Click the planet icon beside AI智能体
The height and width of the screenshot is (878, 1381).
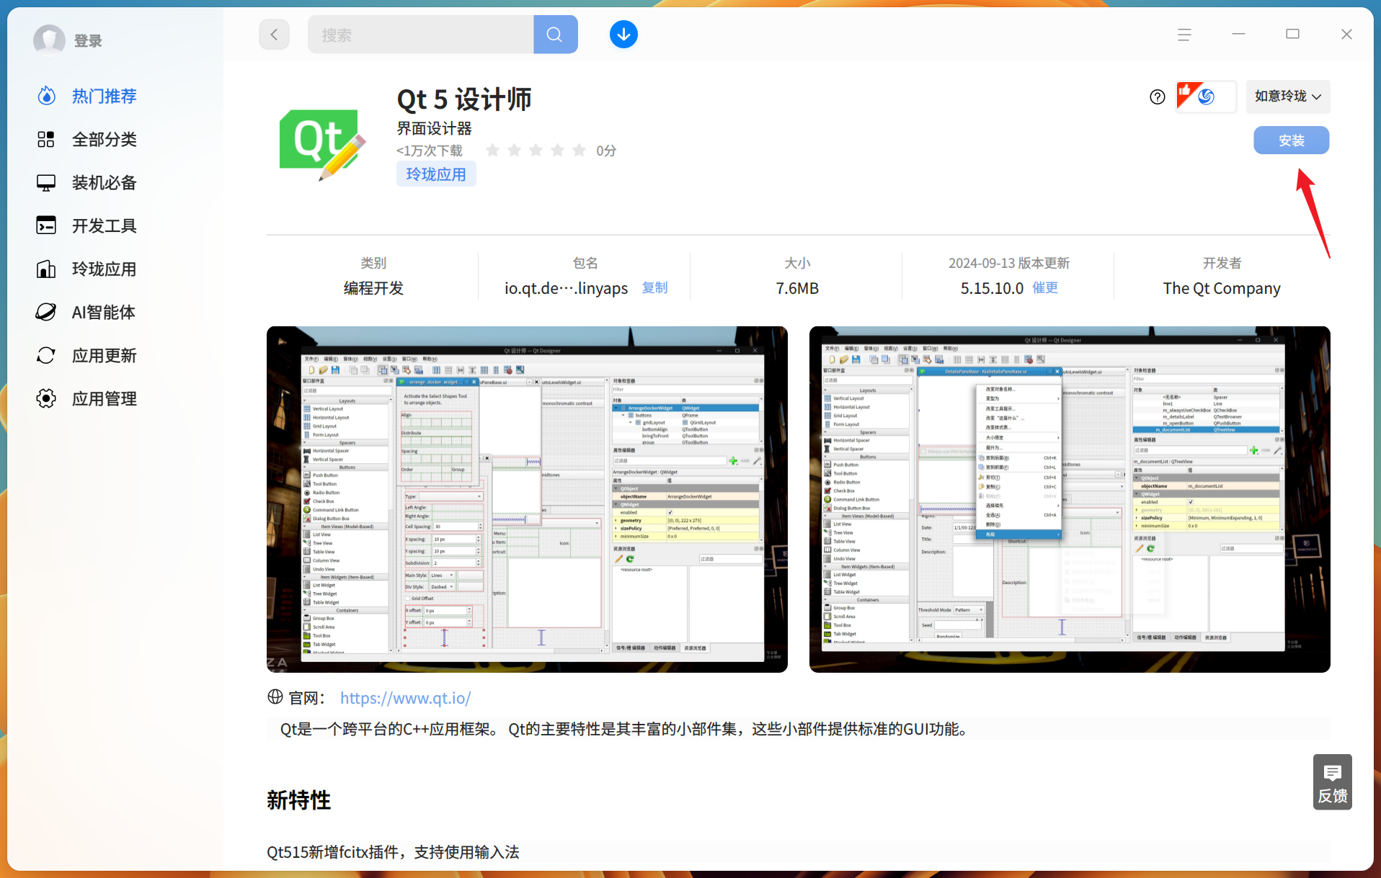pos(46,312)
